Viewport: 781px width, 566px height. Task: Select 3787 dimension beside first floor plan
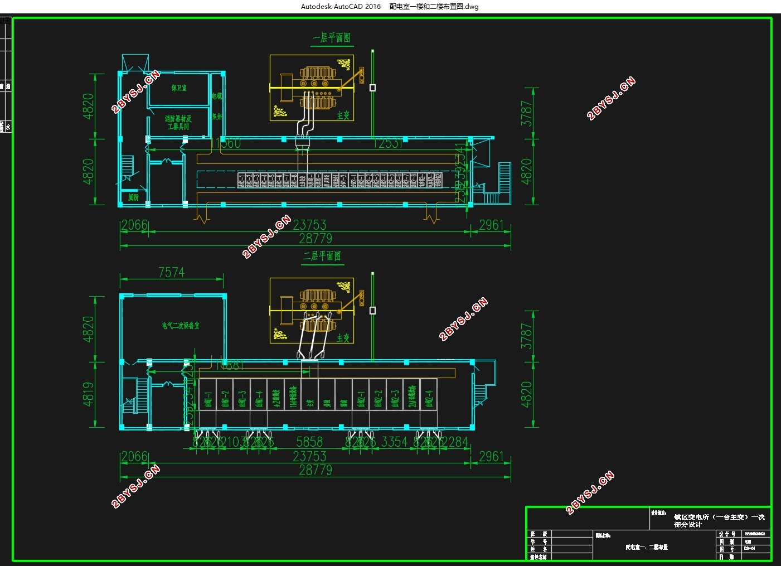526,113
